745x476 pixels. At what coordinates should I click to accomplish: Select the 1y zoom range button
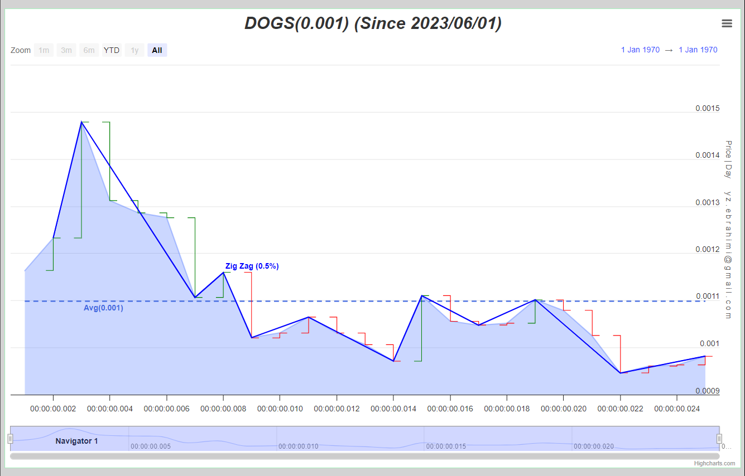point(134,50)
